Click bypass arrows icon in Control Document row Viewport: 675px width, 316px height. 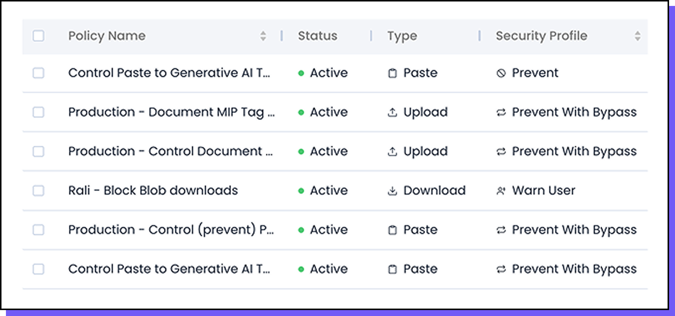pos(501,152)
